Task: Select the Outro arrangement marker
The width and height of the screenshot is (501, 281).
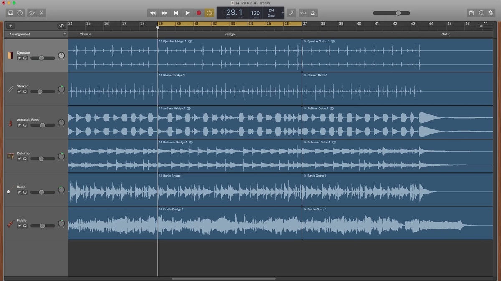Action: (445, 34)
